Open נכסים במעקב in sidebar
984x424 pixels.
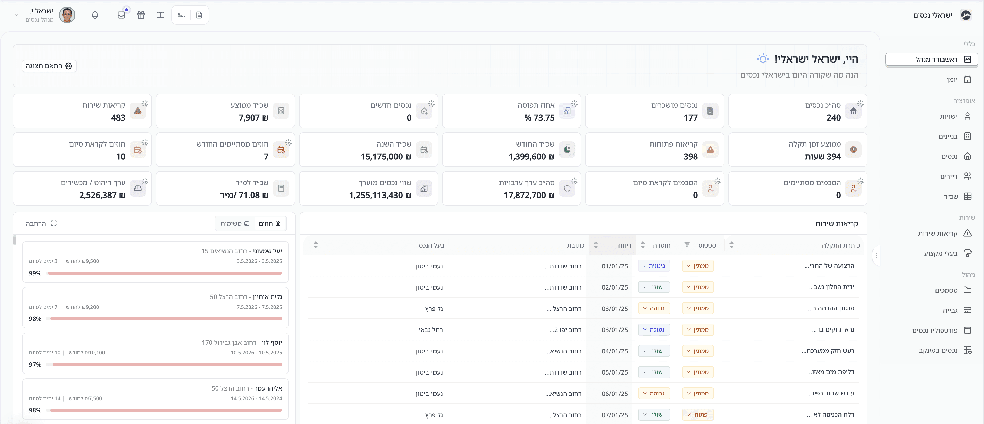932,350
